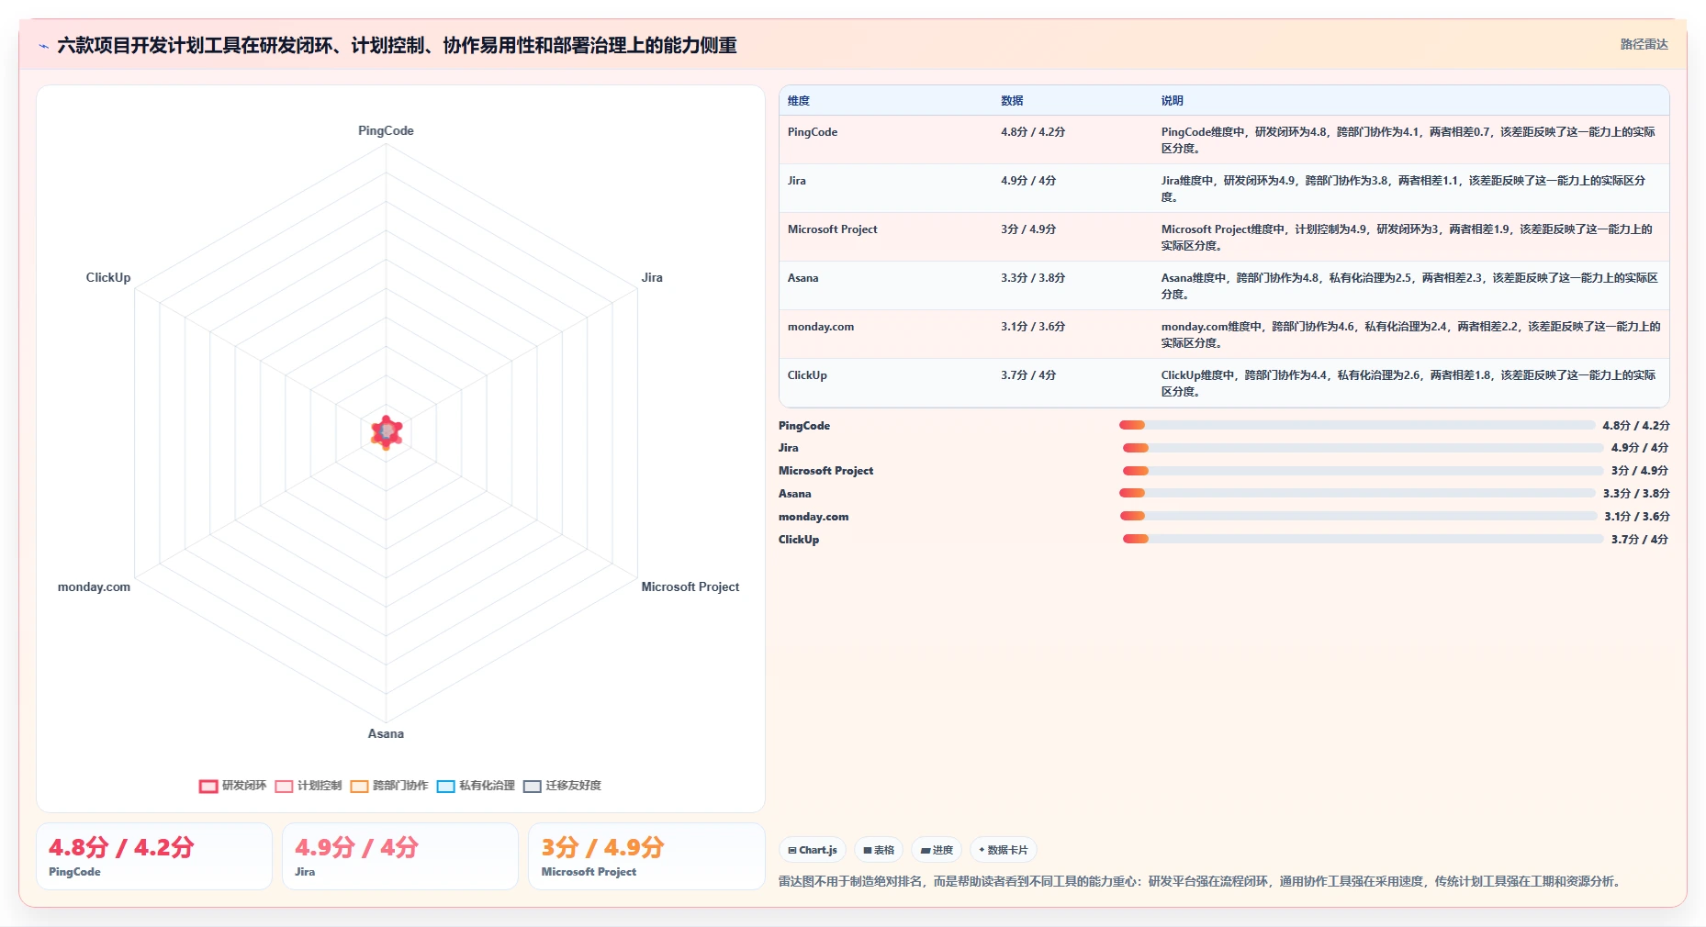This screenshot has height=927, width=1706.
Task: Click the radar data cluster at chart center
Action: (387, 431)
